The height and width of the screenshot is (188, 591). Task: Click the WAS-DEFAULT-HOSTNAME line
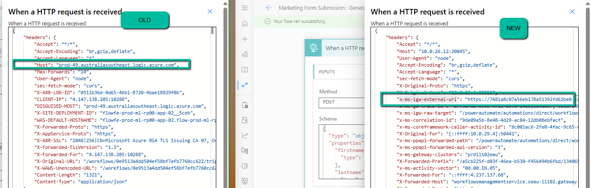point(125,120)
